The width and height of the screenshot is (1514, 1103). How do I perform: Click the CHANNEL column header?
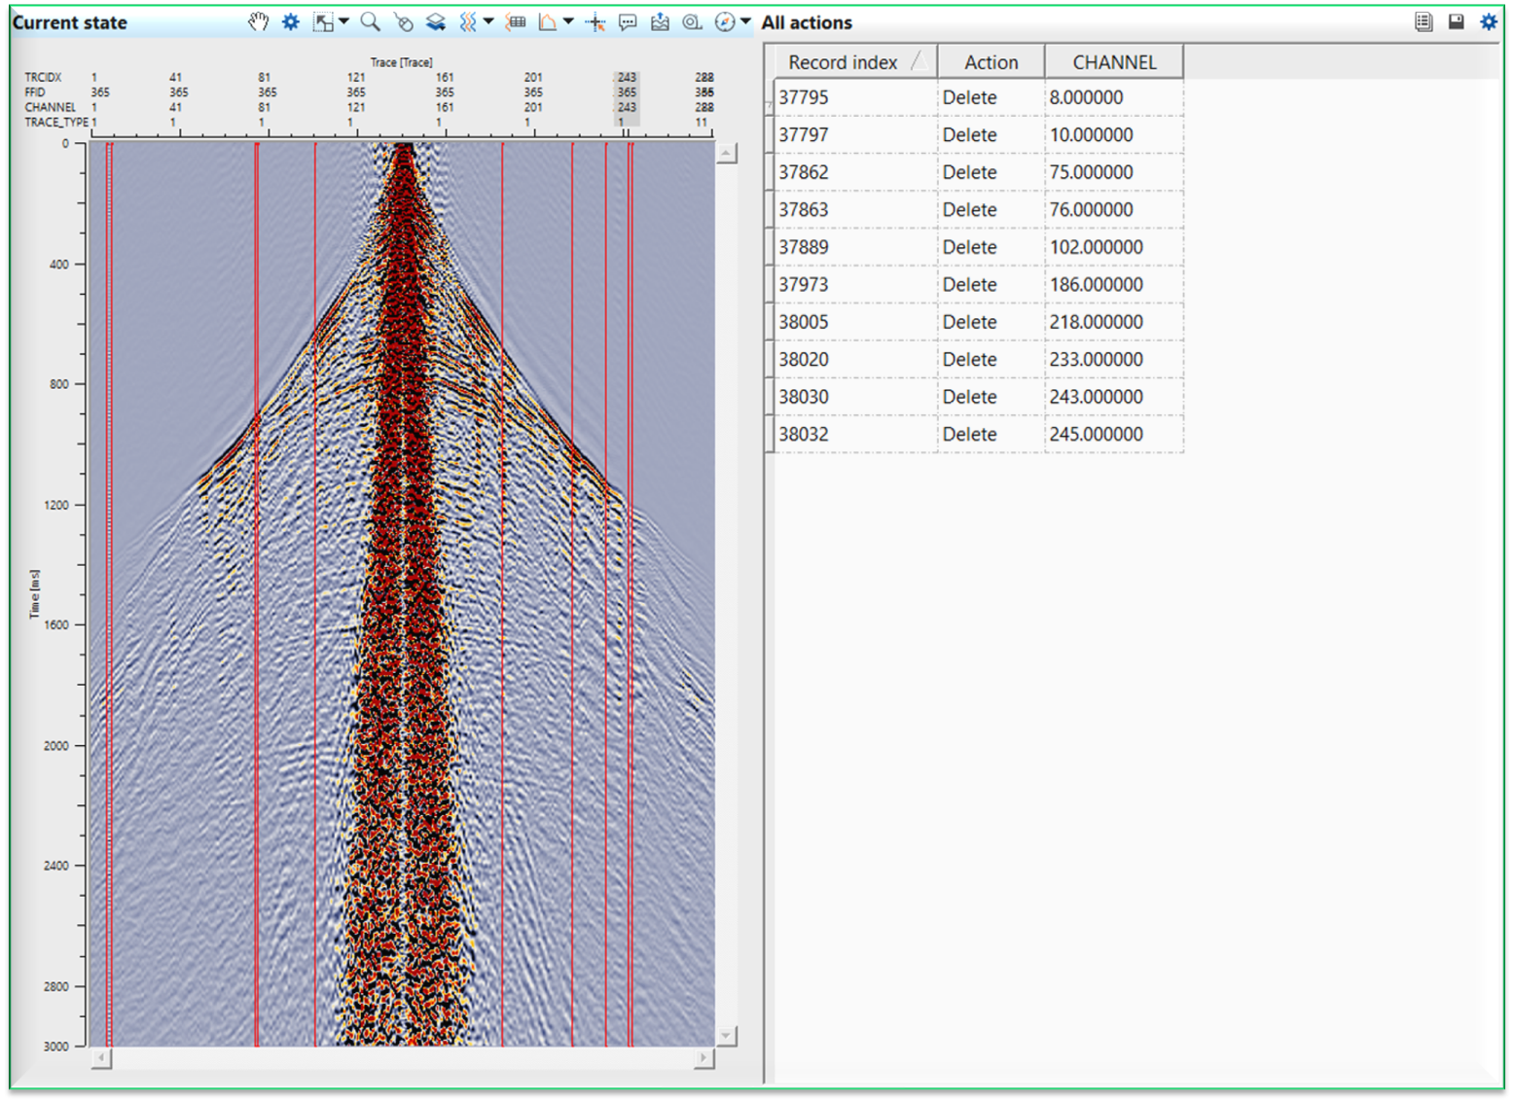point(1113,60)
